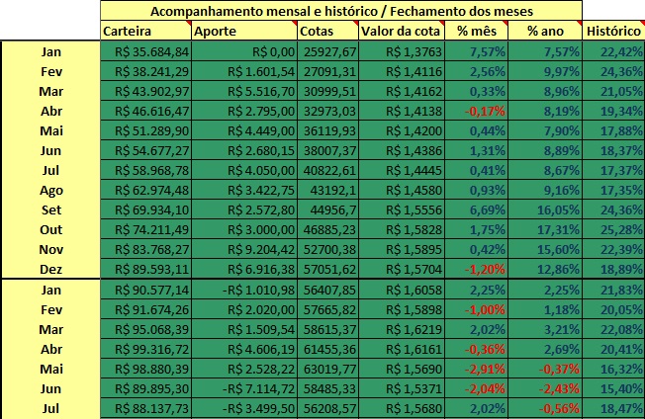Select monthly percentage 1,31%
This screenshot has width=645, height=419.
477,150
